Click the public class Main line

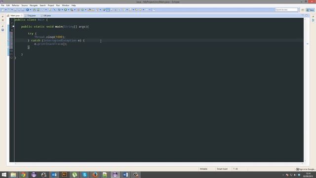(31, 20)
